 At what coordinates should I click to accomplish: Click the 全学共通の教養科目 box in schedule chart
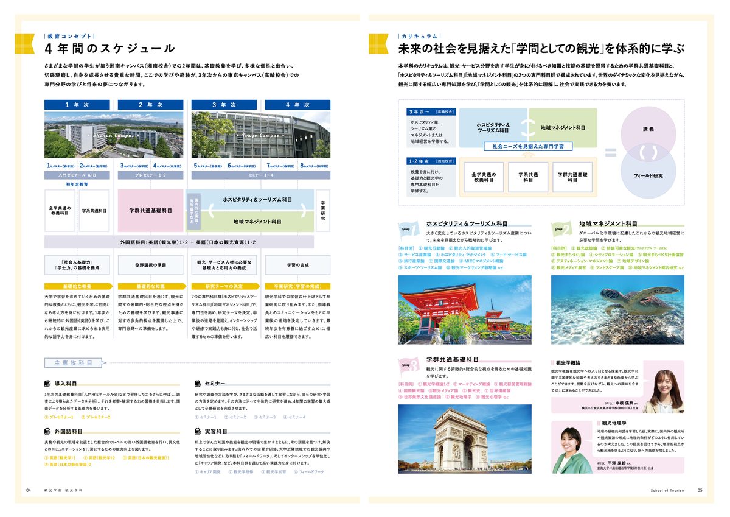[x=60, y=210]
